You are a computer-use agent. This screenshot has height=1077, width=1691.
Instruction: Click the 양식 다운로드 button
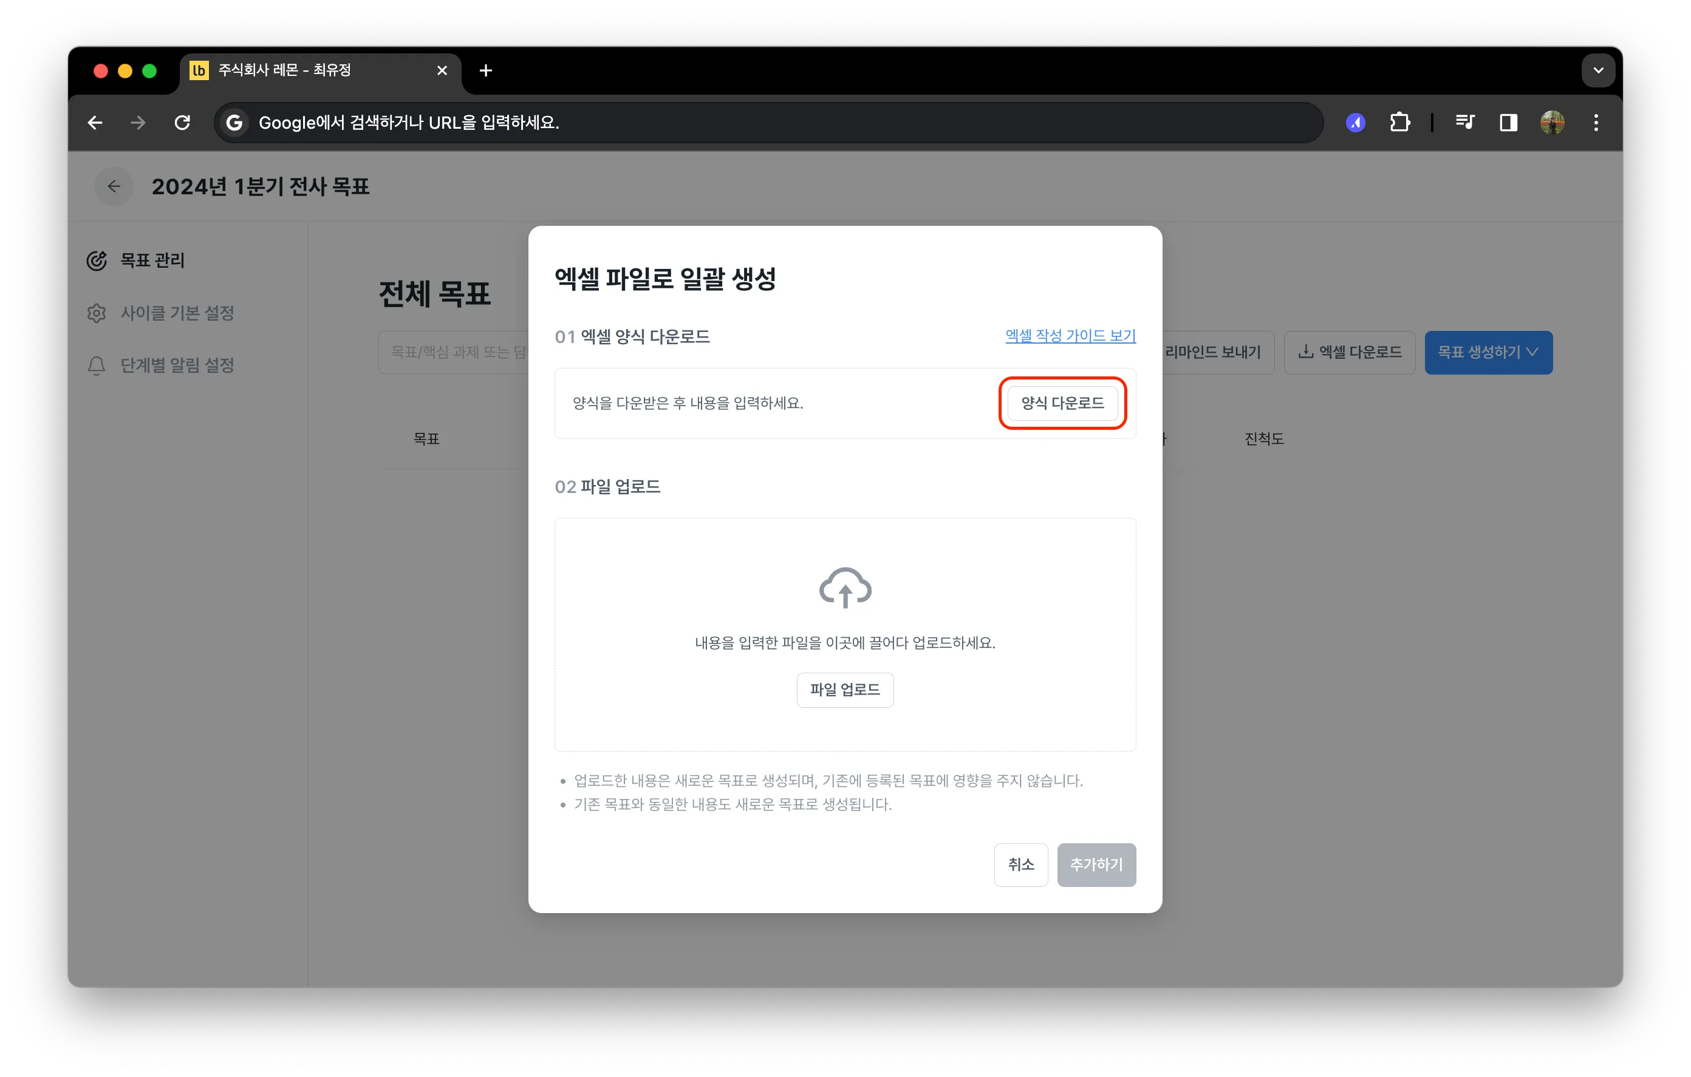pos(1062,403)
